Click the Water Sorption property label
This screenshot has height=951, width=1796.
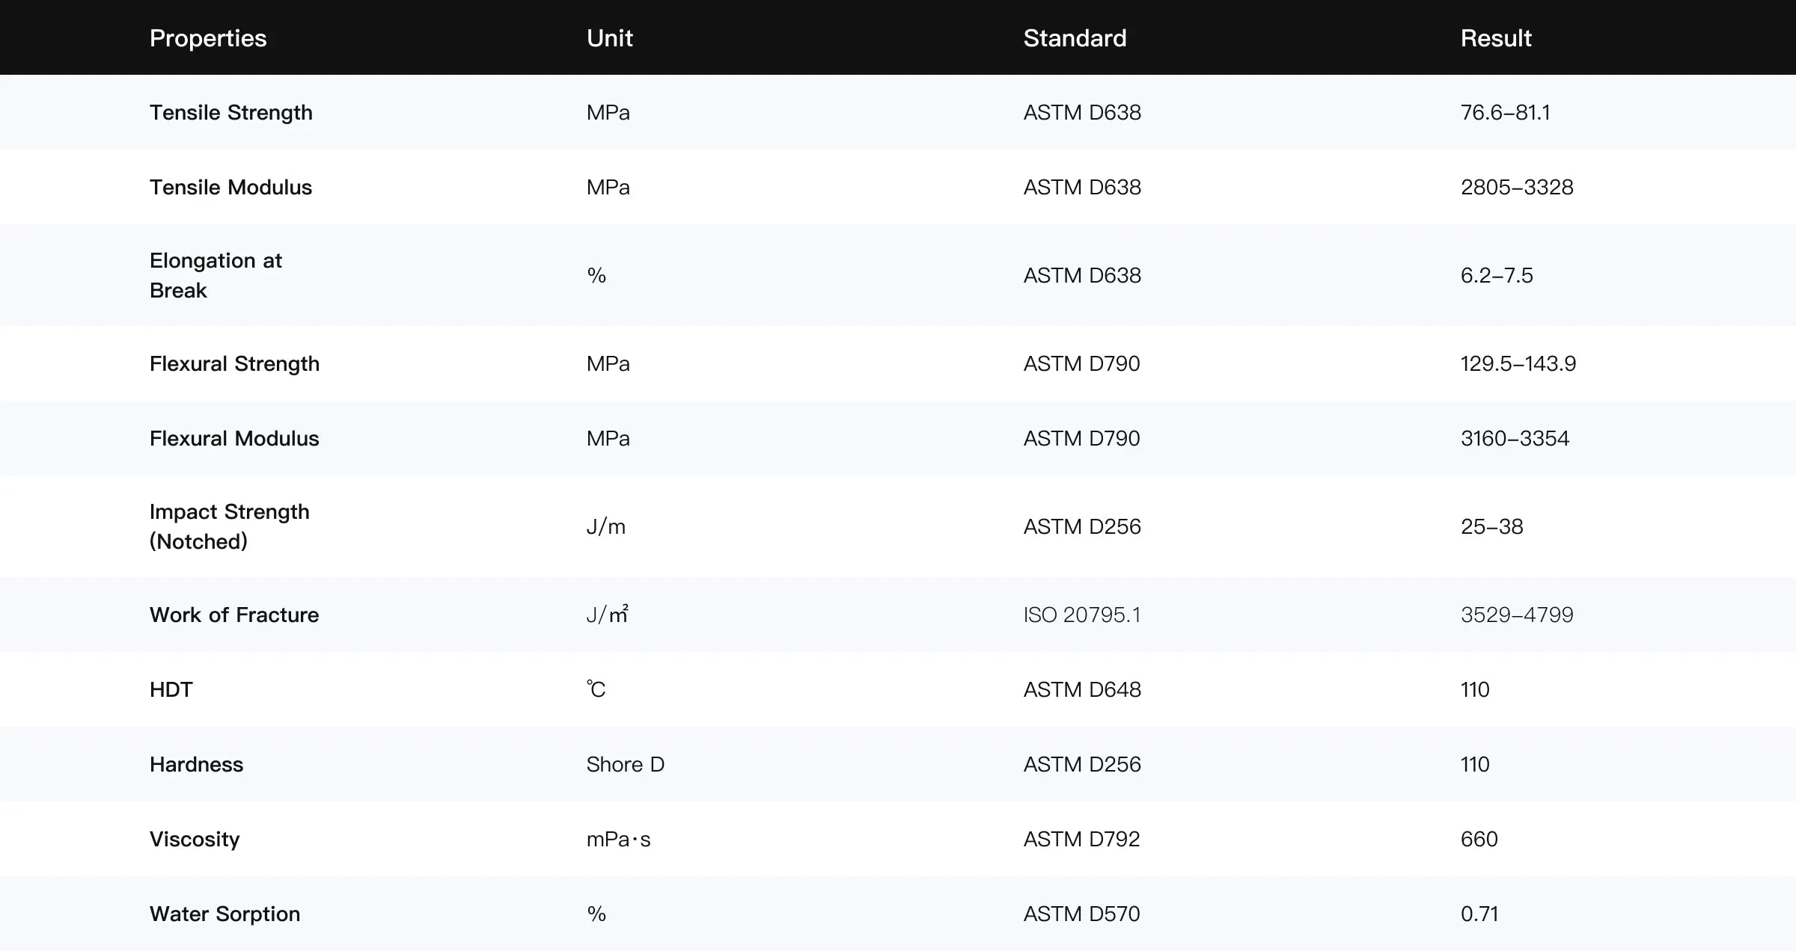pos(224,914)
